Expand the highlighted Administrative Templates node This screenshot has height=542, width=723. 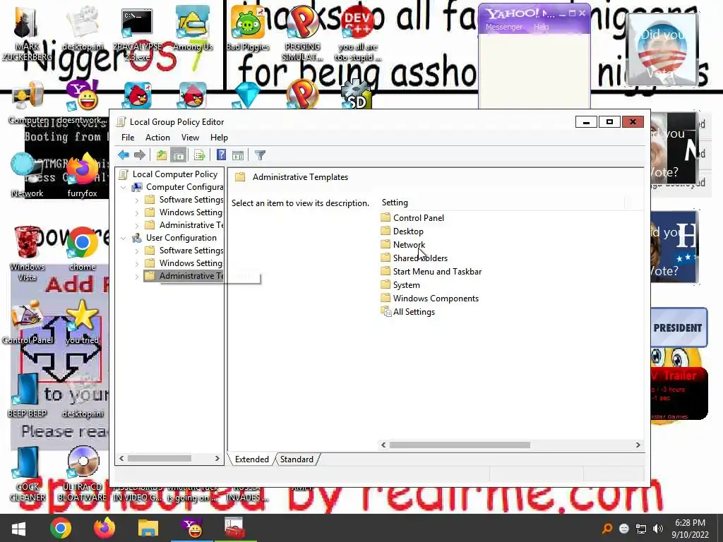pyautogui.click(x=136, y=276)
